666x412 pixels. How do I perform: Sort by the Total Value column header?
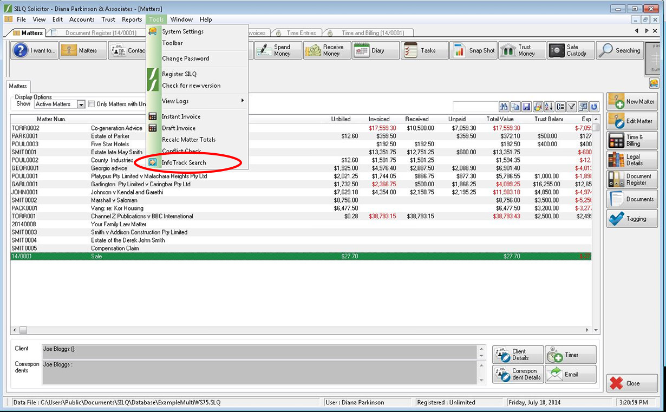(500, 119)
